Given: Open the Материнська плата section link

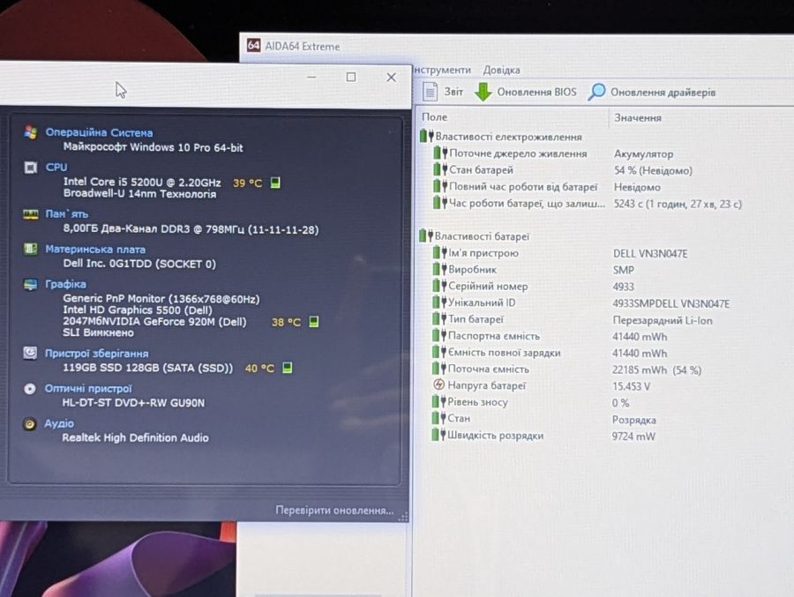Looking at the screenshot, I should tap(95, 250).
